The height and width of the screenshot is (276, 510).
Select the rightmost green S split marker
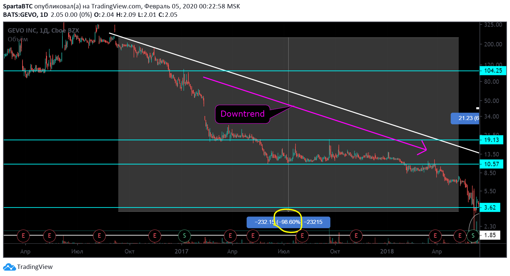(x=473, y=236)
